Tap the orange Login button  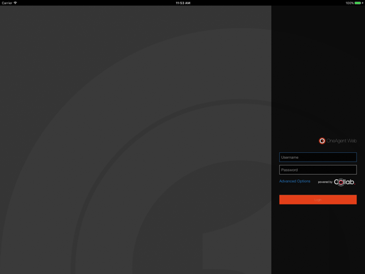pos(318,200)
